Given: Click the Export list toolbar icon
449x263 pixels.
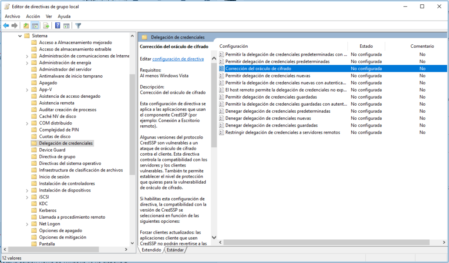Looking at the screenshot, I should tap(46, 26).
